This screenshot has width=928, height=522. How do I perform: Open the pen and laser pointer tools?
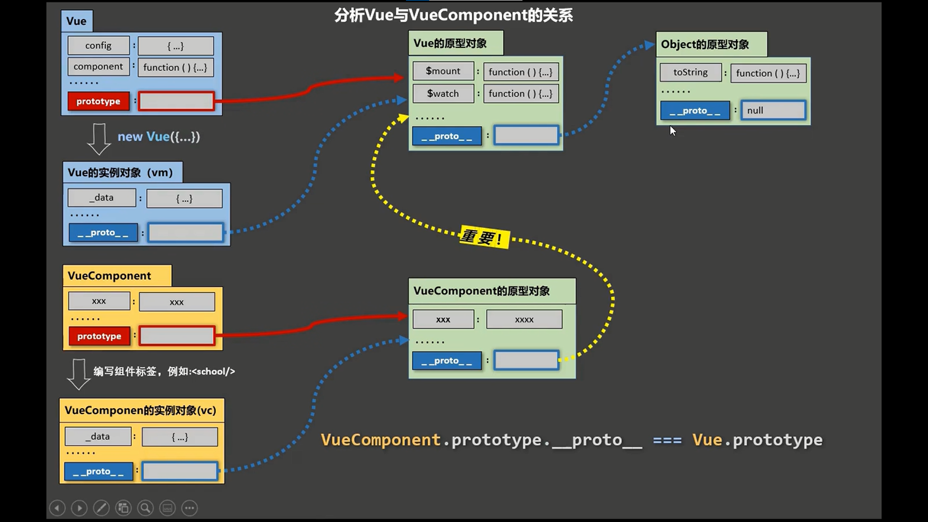101,508
